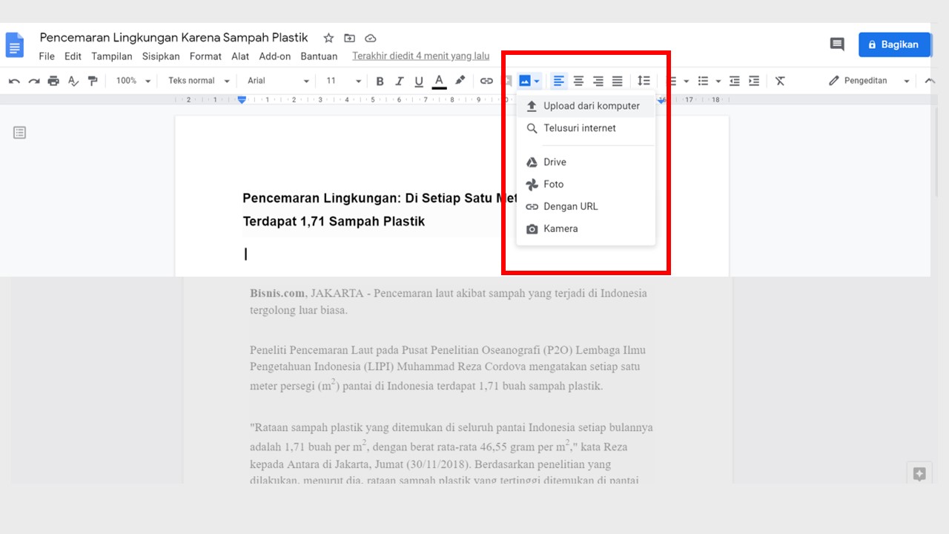
Task: Open the Bantuan menu
Action: [x=319, y=56]
